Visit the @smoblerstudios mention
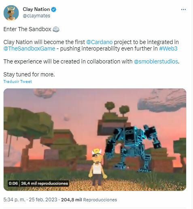The height and width of the screenshot is (209, 193). (x=156, y=61)
